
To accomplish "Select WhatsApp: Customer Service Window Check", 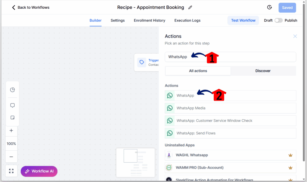I will [231, 121].
